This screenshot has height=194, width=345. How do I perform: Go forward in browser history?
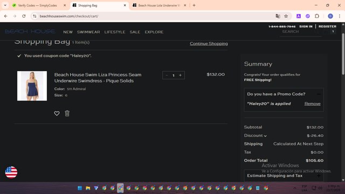click(15, 16)
